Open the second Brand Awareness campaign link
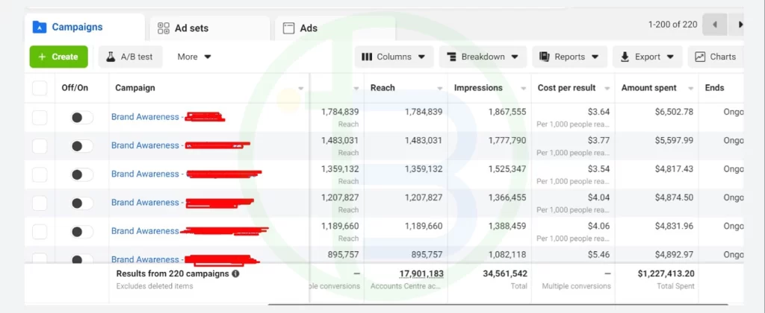The image size is (765, 313). click(145, 145)
